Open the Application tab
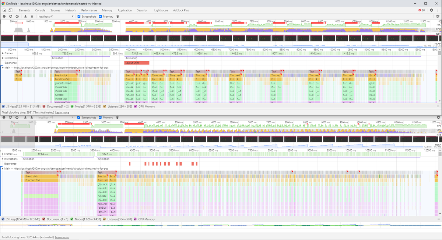 [x=124, y=10]
